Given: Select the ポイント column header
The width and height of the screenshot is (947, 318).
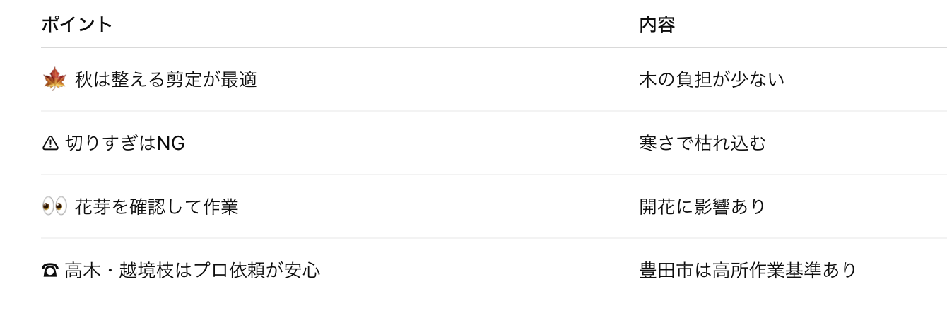Looking at the screenshot, I should (x=77, y=25).
